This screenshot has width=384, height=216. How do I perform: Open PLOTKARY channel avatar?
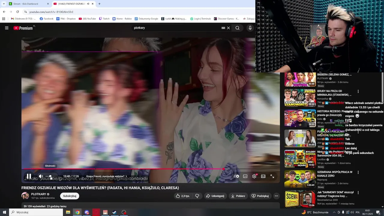[x=25, y=196]
